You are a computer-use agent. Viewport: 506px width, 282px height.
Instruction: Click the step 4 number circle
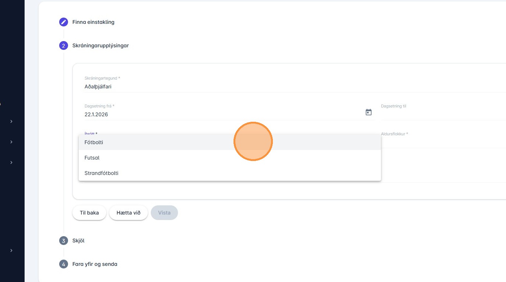[64, 264]
